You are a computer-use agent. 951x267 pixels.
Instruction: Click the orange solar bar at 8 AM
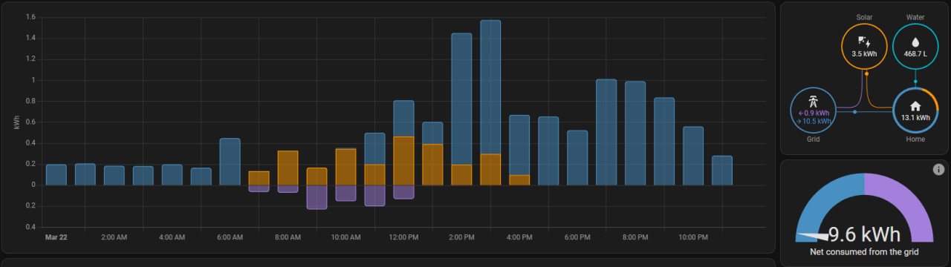coord(288,168)
